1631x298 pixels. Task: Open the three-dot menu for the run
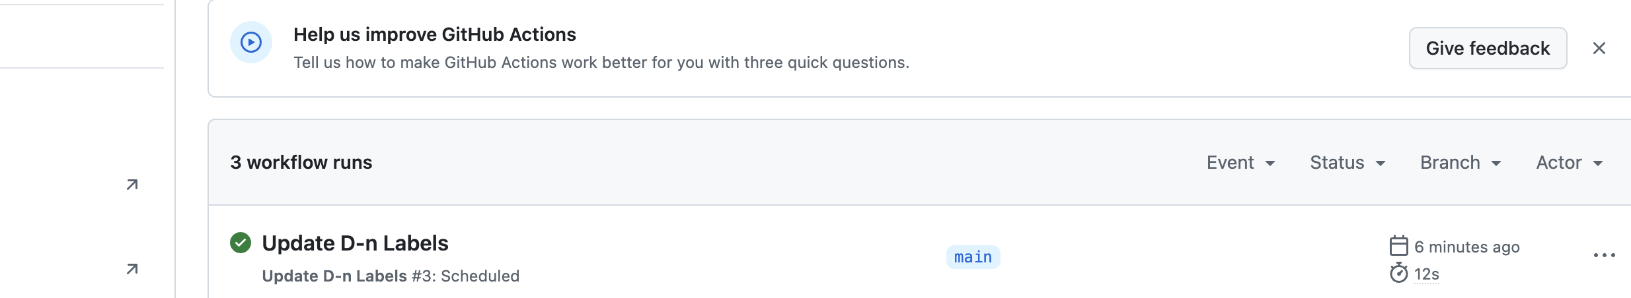(x=1604, y=255)
